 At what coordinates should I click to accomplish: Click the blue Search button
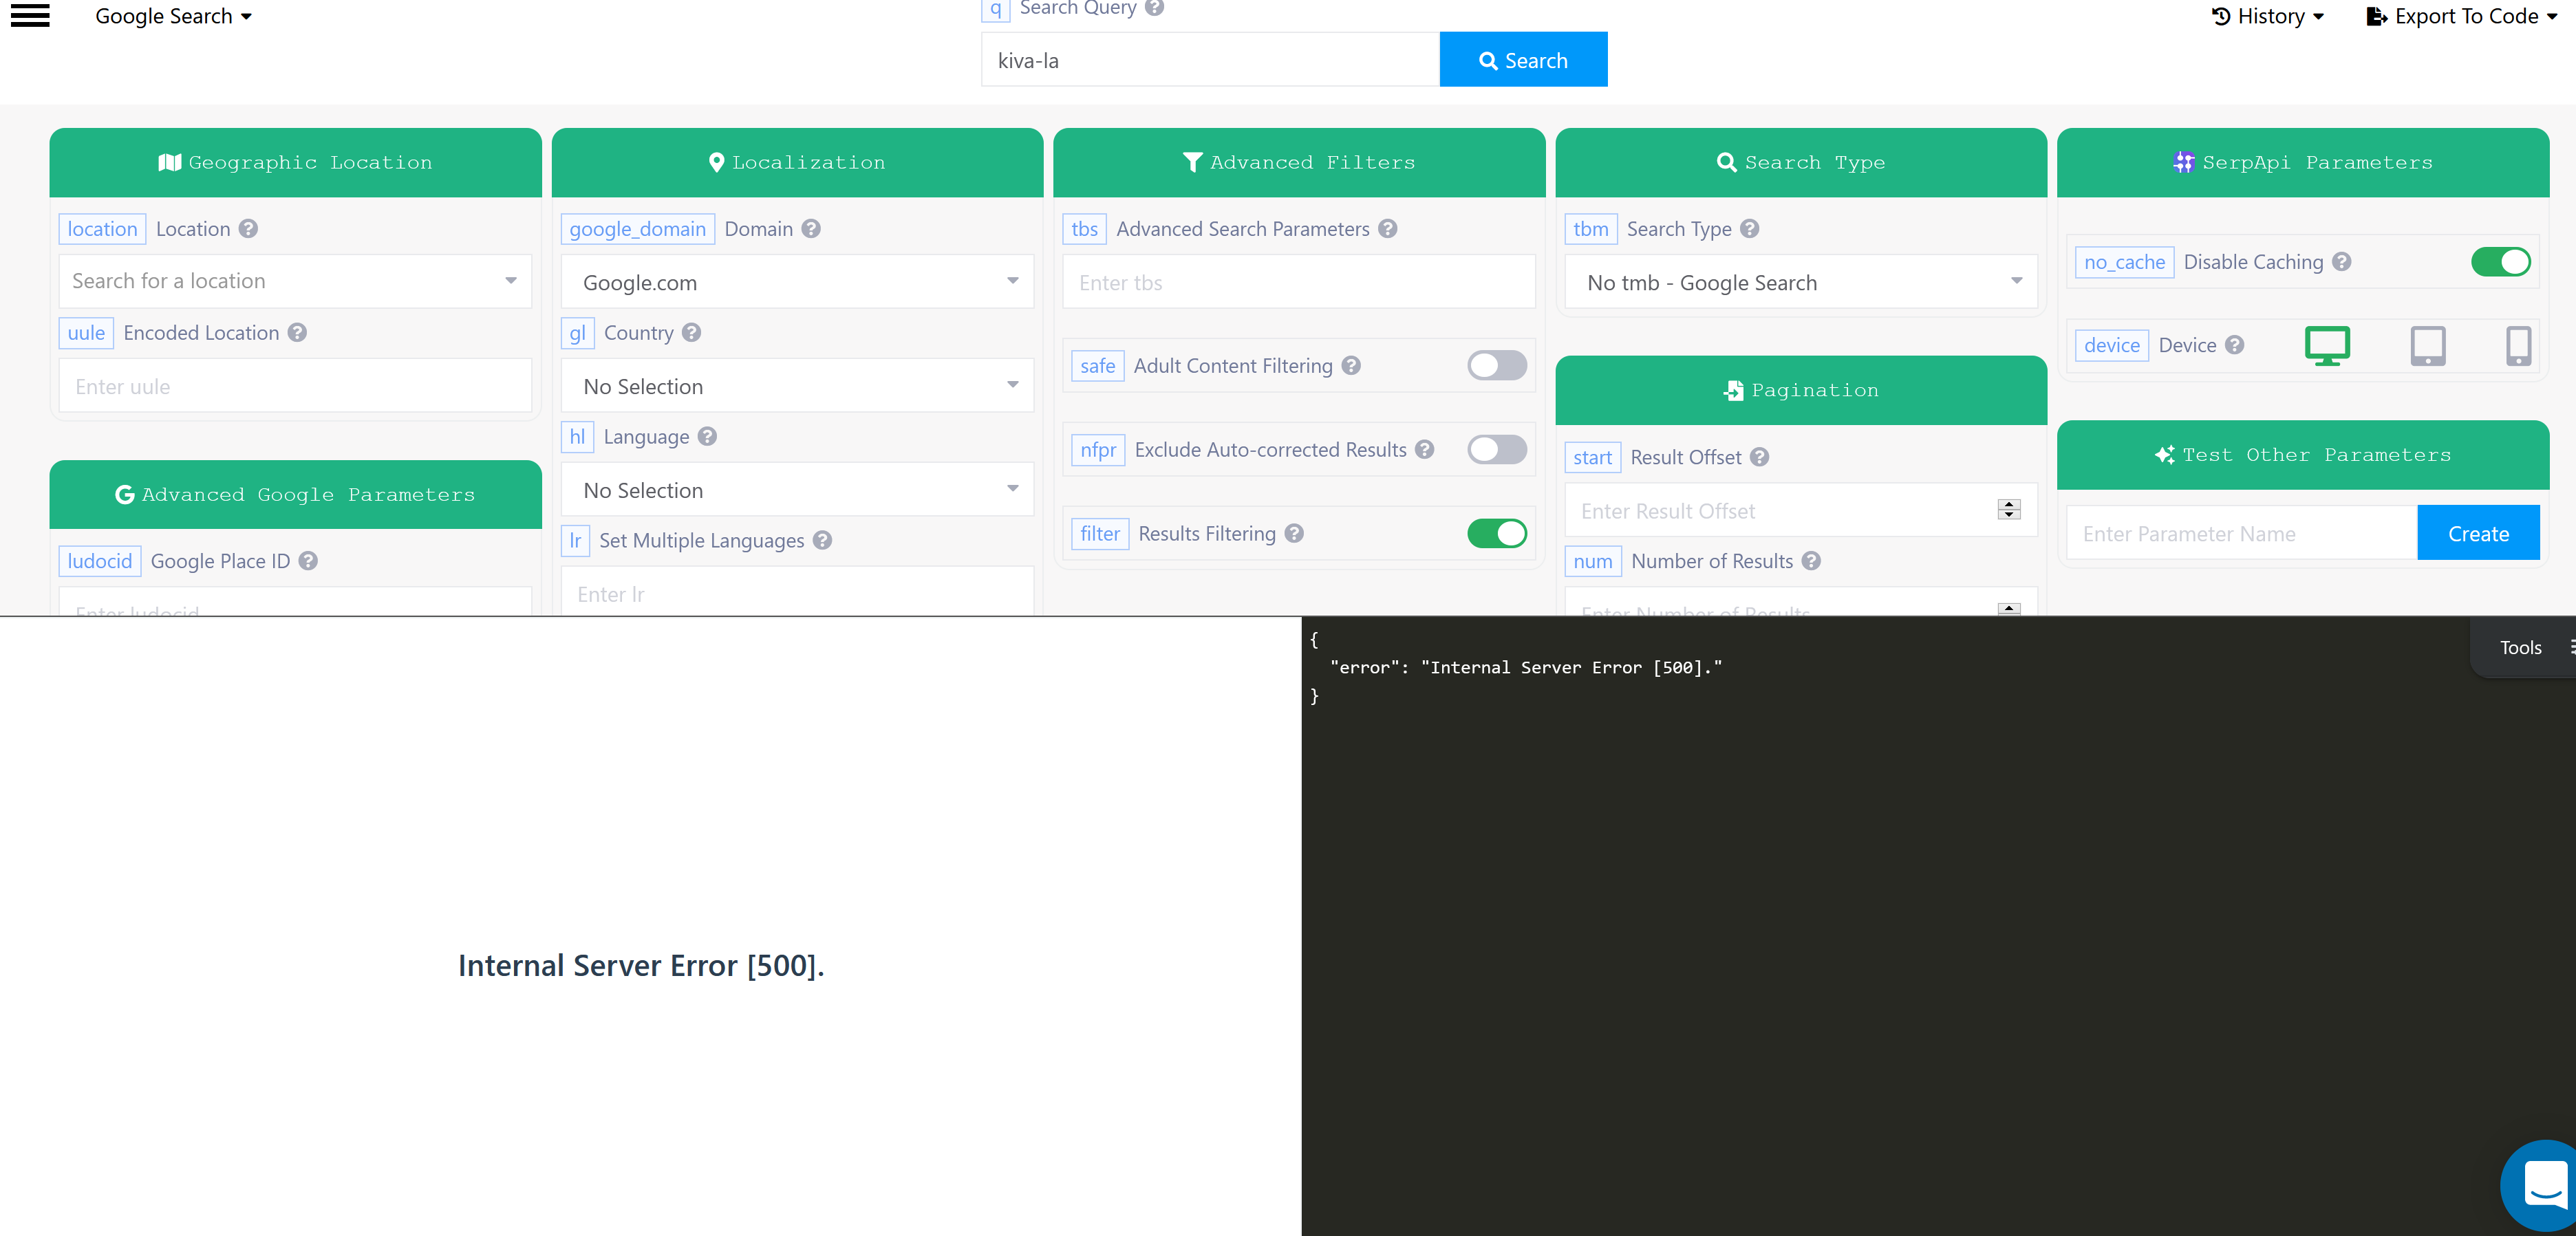pyautogui.click(x=1523, y=60)
